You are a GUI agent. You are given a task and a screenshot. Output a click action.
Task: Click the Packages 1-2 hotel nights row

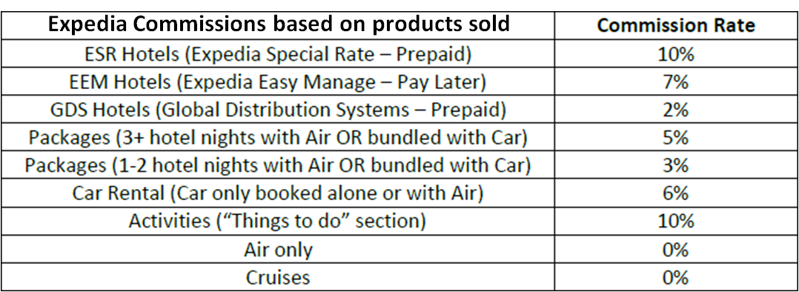click(278, 165)
